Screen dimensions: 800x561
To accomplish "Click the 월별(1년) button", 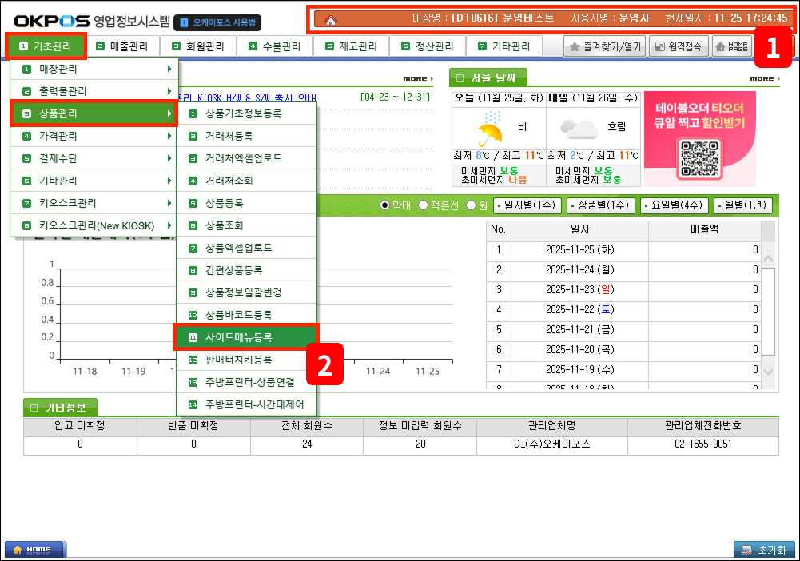I will (x=742, y=205).
